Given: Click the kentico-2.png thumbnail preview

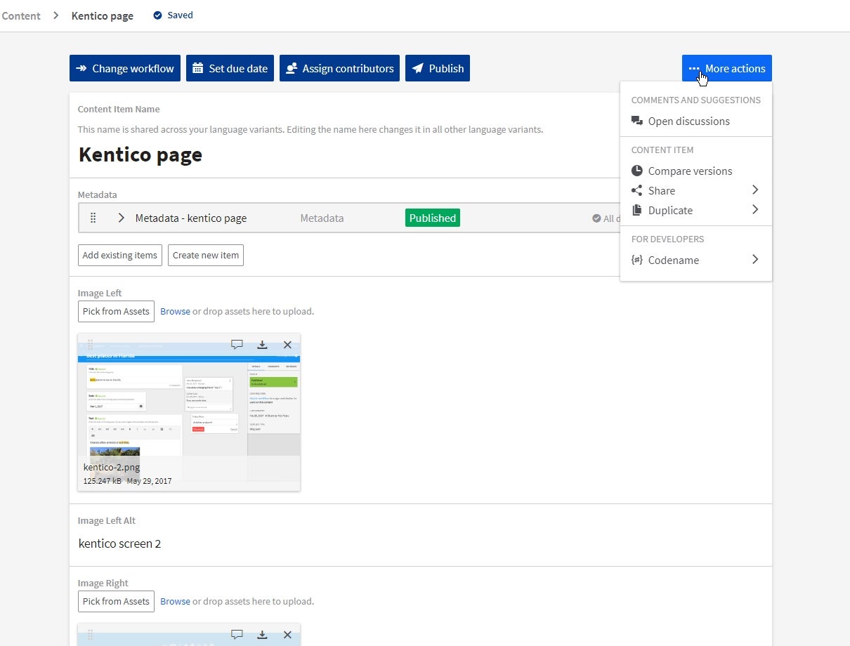Looking at the screenshot, I should tap(188, 407).
